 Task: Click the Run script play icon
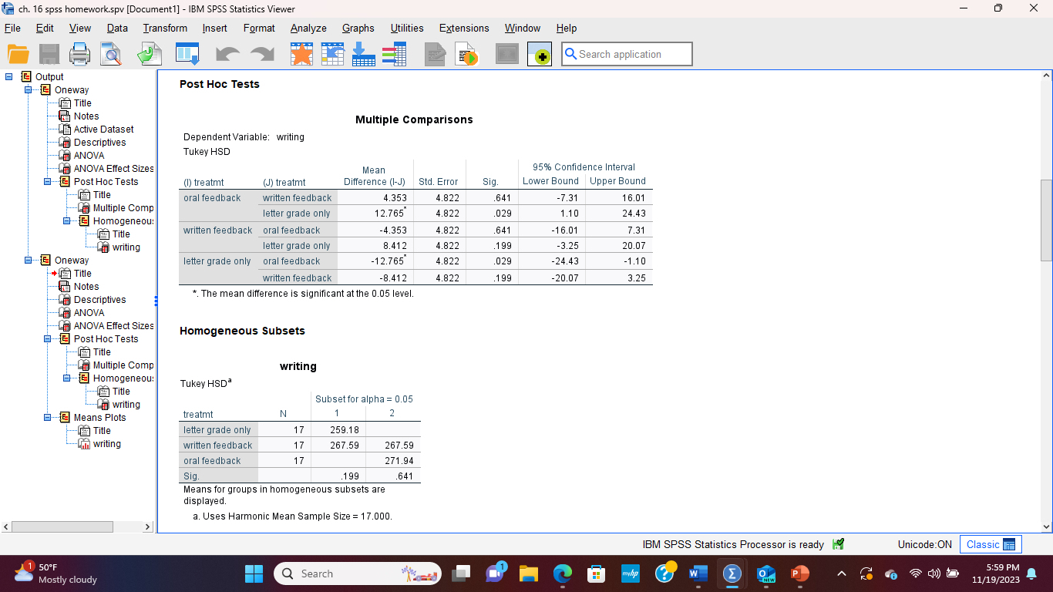click(466, 54)
